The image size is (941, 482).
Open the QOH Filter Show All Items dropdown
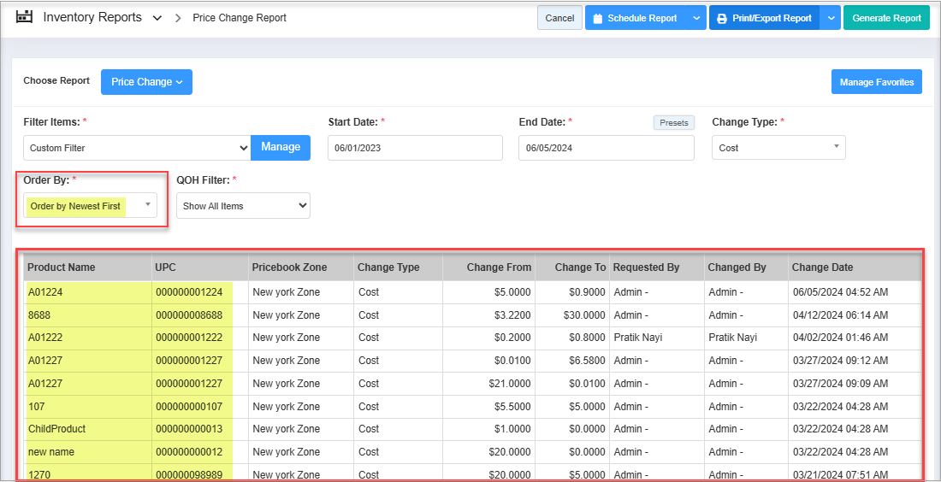click(x=243, y=206)
